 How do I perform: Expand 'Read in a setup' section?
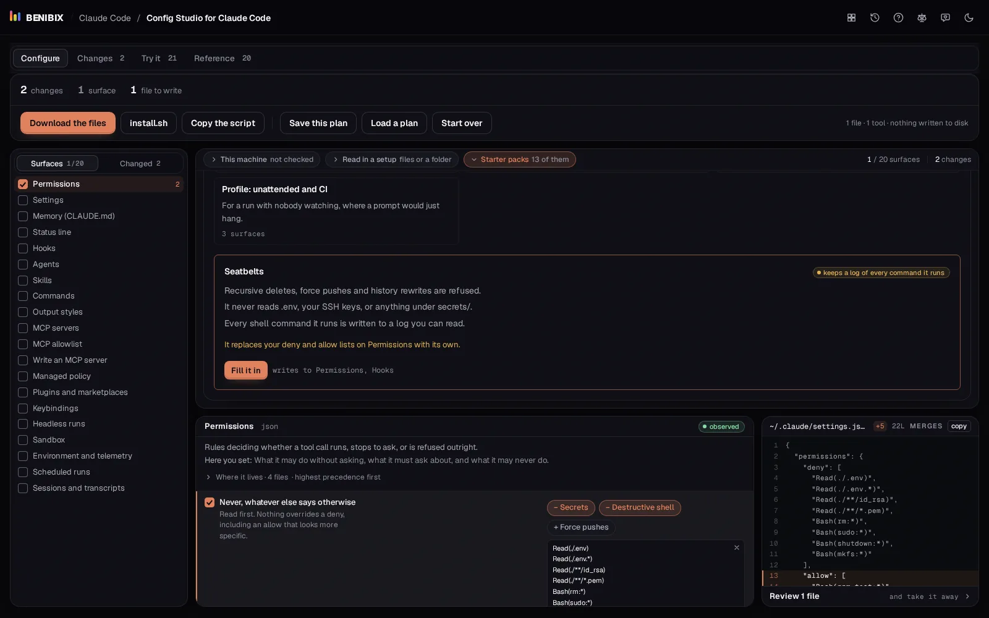tap(392, 159)
